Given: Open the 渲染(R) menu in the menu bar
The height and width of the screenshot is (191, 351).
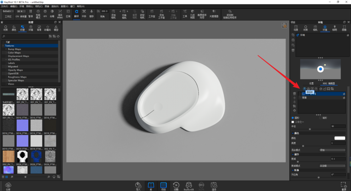Looking at the screenshot, I should pos(55,6).
